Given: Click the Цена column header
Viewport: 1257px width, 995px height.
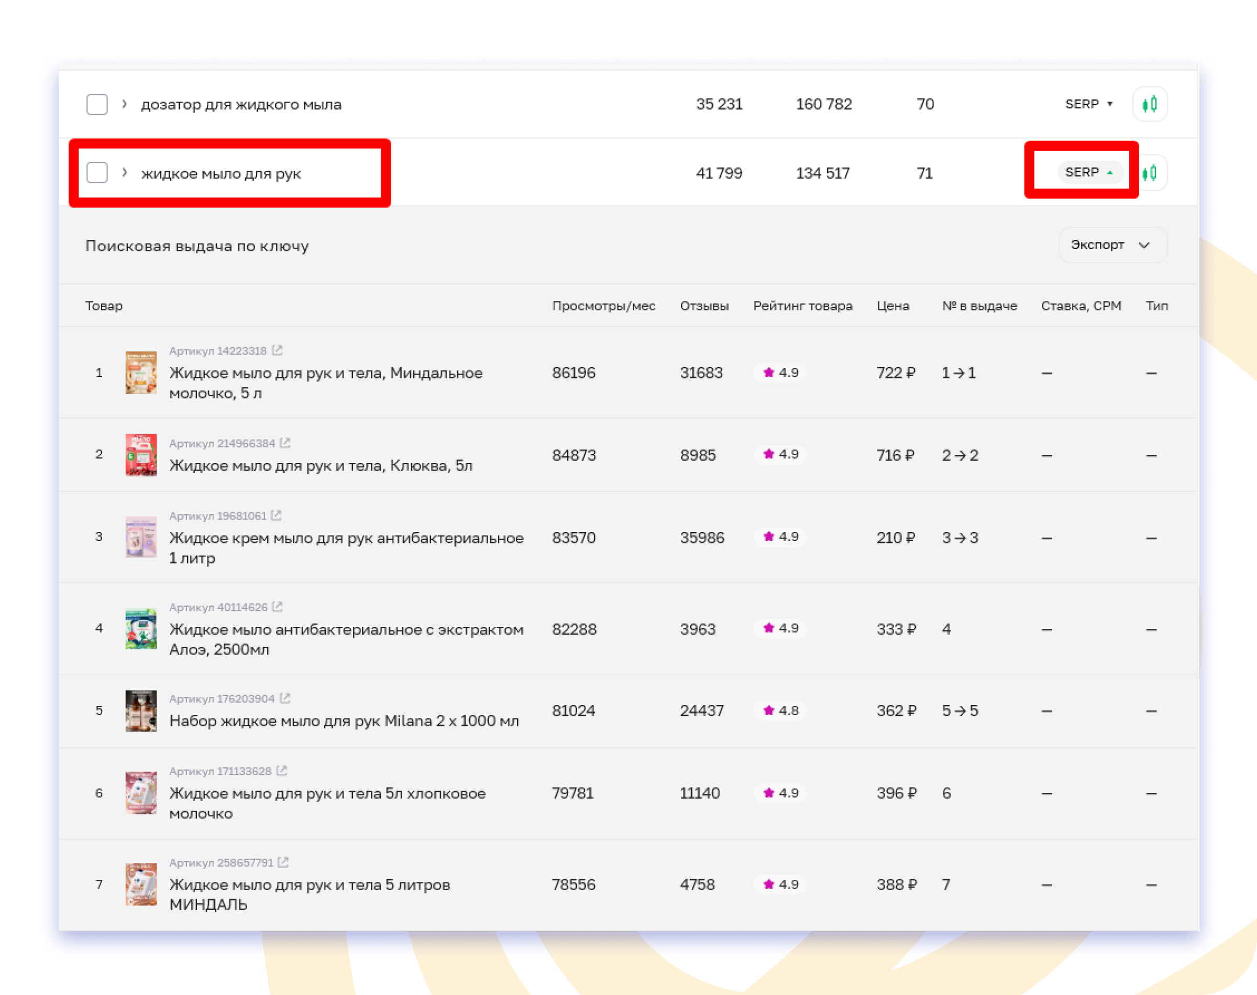Looking at the screenshot, I should point(892,306).
